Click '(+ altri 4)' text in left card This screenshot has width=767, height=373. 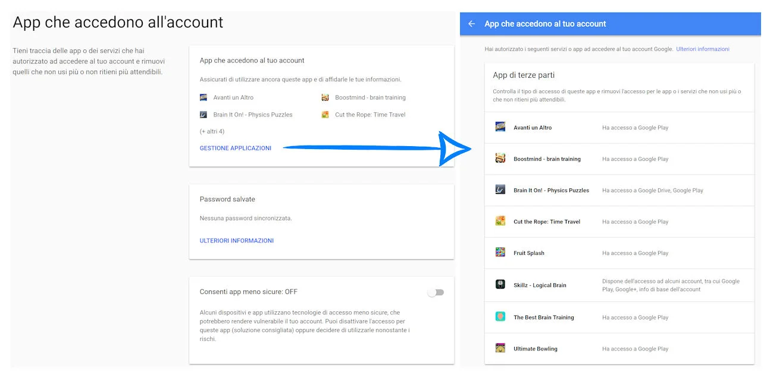pos(212,131)
